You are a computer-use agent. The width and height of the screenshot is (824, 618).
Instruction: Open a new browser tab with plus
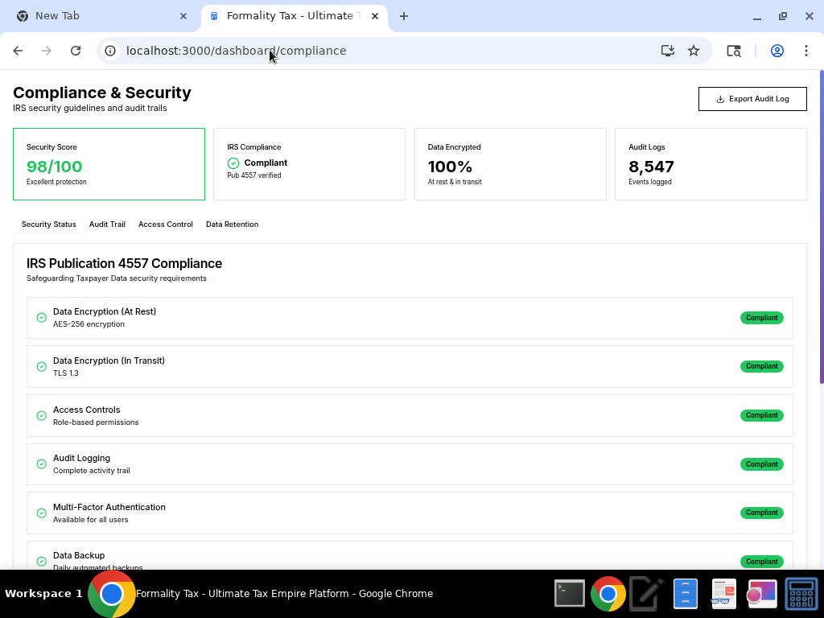(404, 16)
